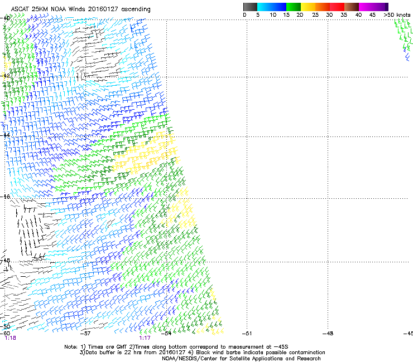Click the '-46' latitude axis label
The height and width of the screenshot is (362, 413).
pos(6,197)
